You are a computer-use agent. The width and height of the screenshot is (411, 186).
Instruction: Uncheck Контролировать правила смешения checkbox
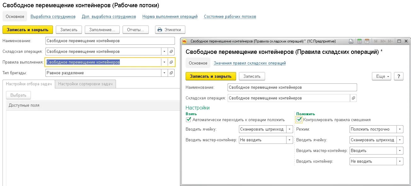[299, 120]
